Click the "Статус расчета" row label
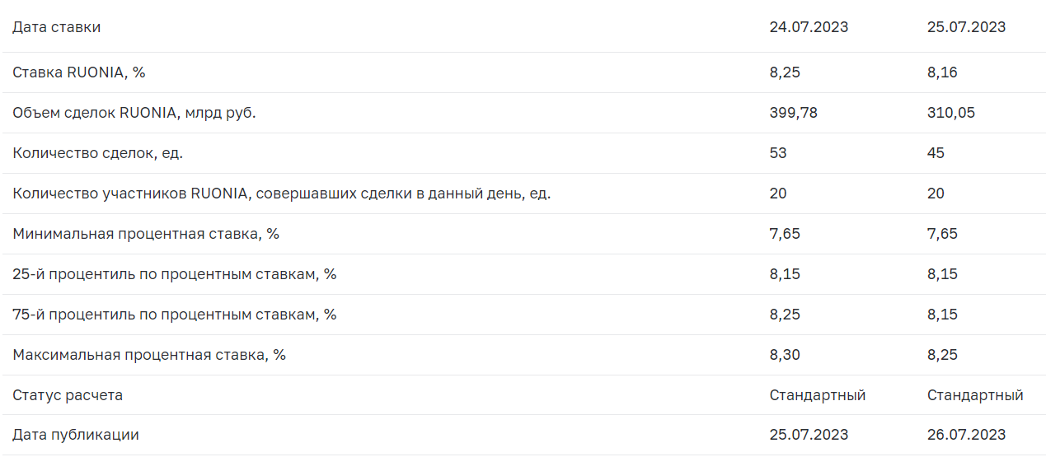Image resolution: width=1046 pixels, height=457 pixels. coord(68,395)
